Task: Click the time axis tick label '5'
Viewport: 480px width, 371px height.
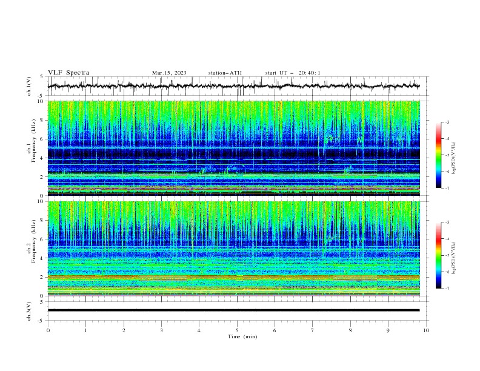Action: point(237,330)
